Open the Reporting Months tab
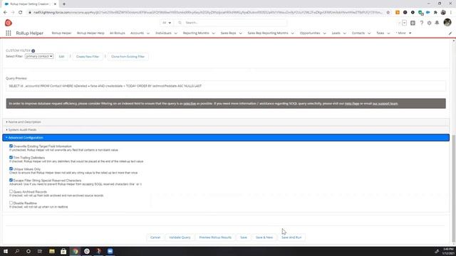The image size is (456, 256). (196, 33)
